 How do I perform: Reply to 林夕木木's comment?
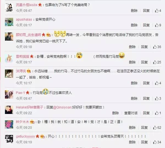point(144,127)
